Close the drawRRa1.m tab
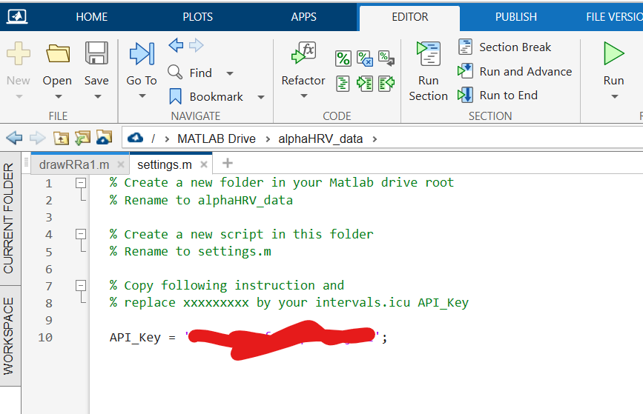Screen dimensions: 643x414 (121, 164)
